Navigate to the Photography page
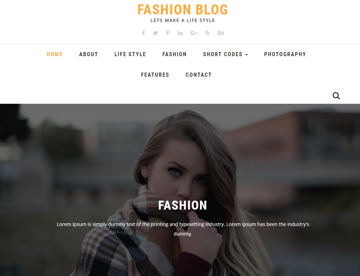 click(285, 54)
